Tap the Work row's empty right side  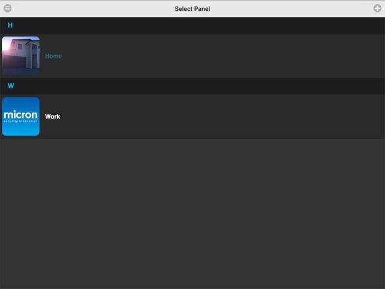click(241, 117)
